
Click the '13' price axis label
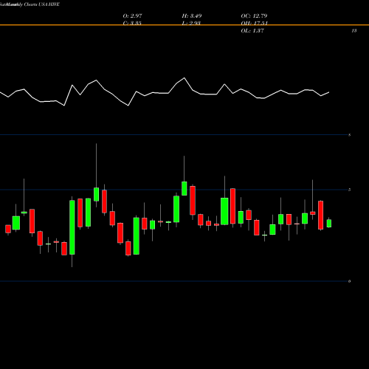tap(354, 31)
